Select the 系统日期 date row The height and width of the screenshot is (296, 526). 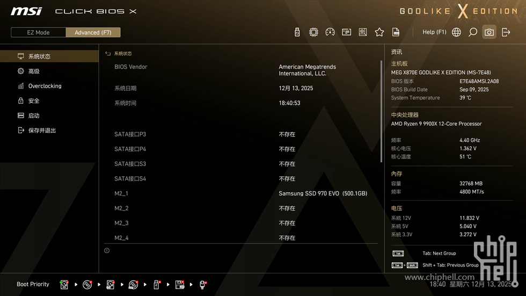pos(126,88)
